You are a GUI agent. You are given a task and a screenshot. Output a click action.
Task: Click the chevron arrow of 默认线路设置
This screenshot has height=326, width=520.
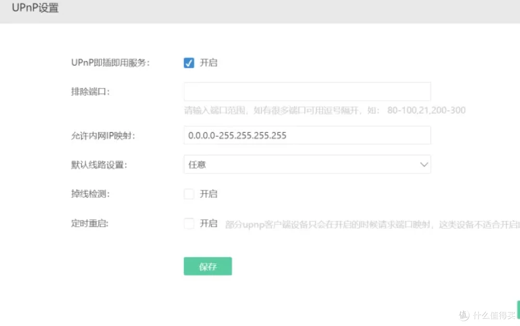(x=424, y=165)
